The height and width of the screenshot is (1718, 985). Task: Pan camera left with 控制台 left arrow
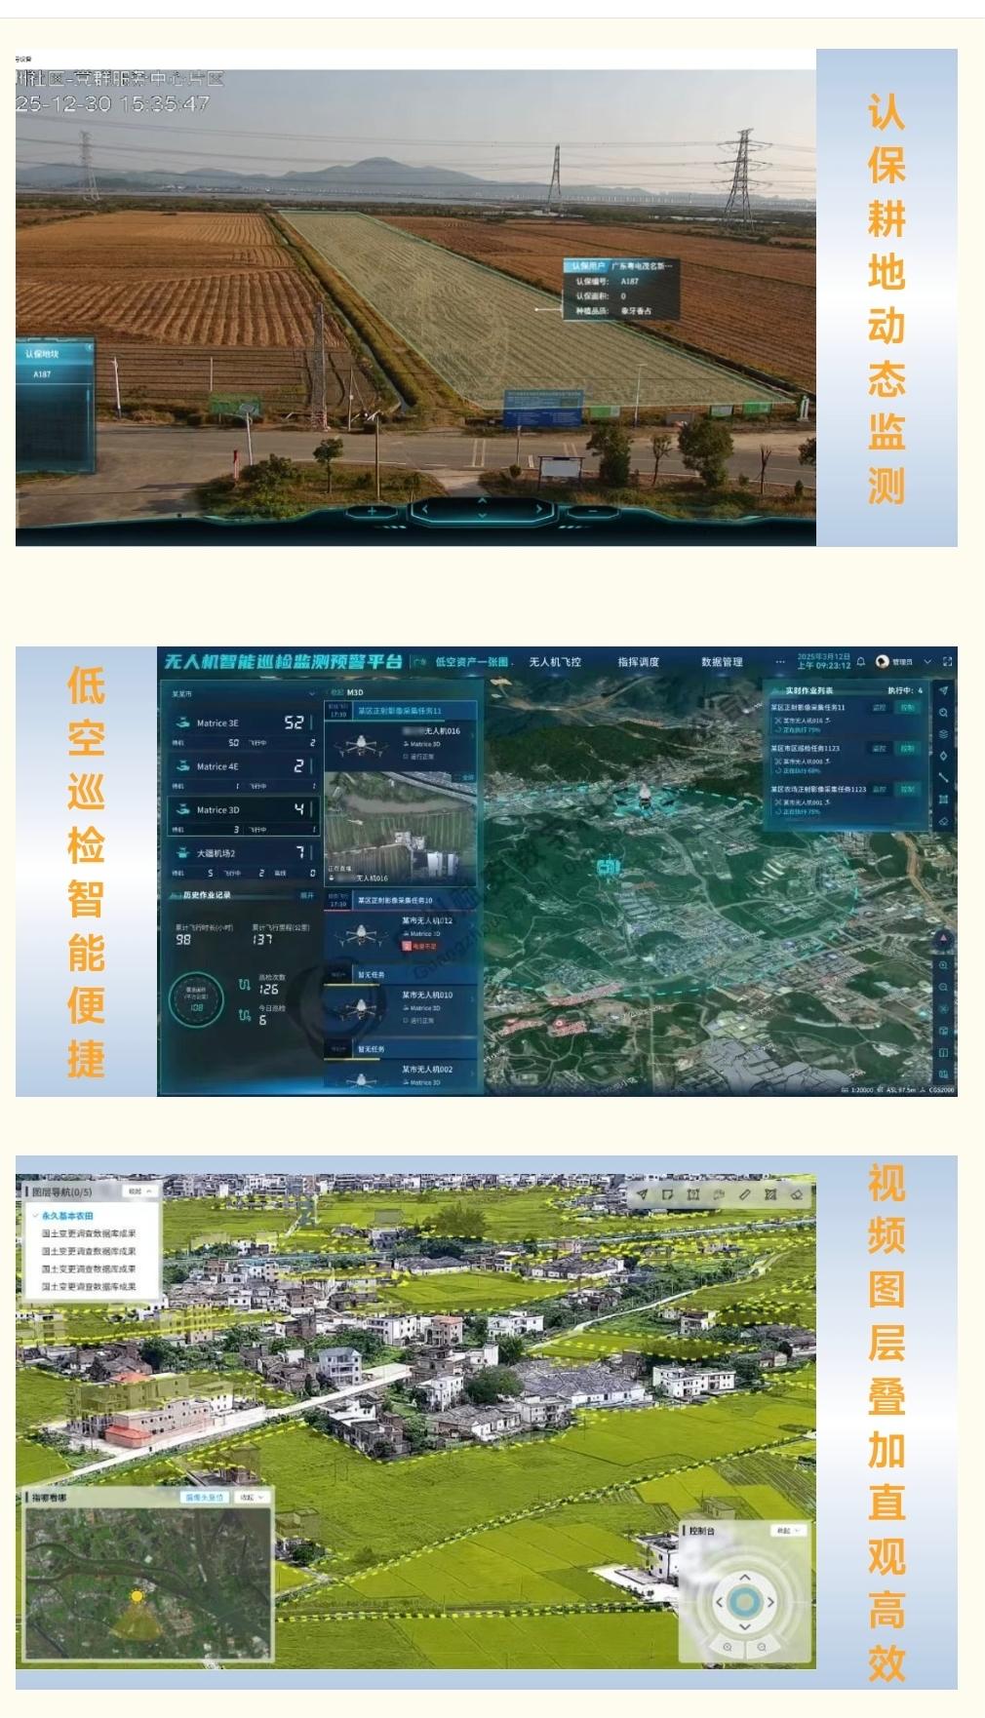point(720,1602)
